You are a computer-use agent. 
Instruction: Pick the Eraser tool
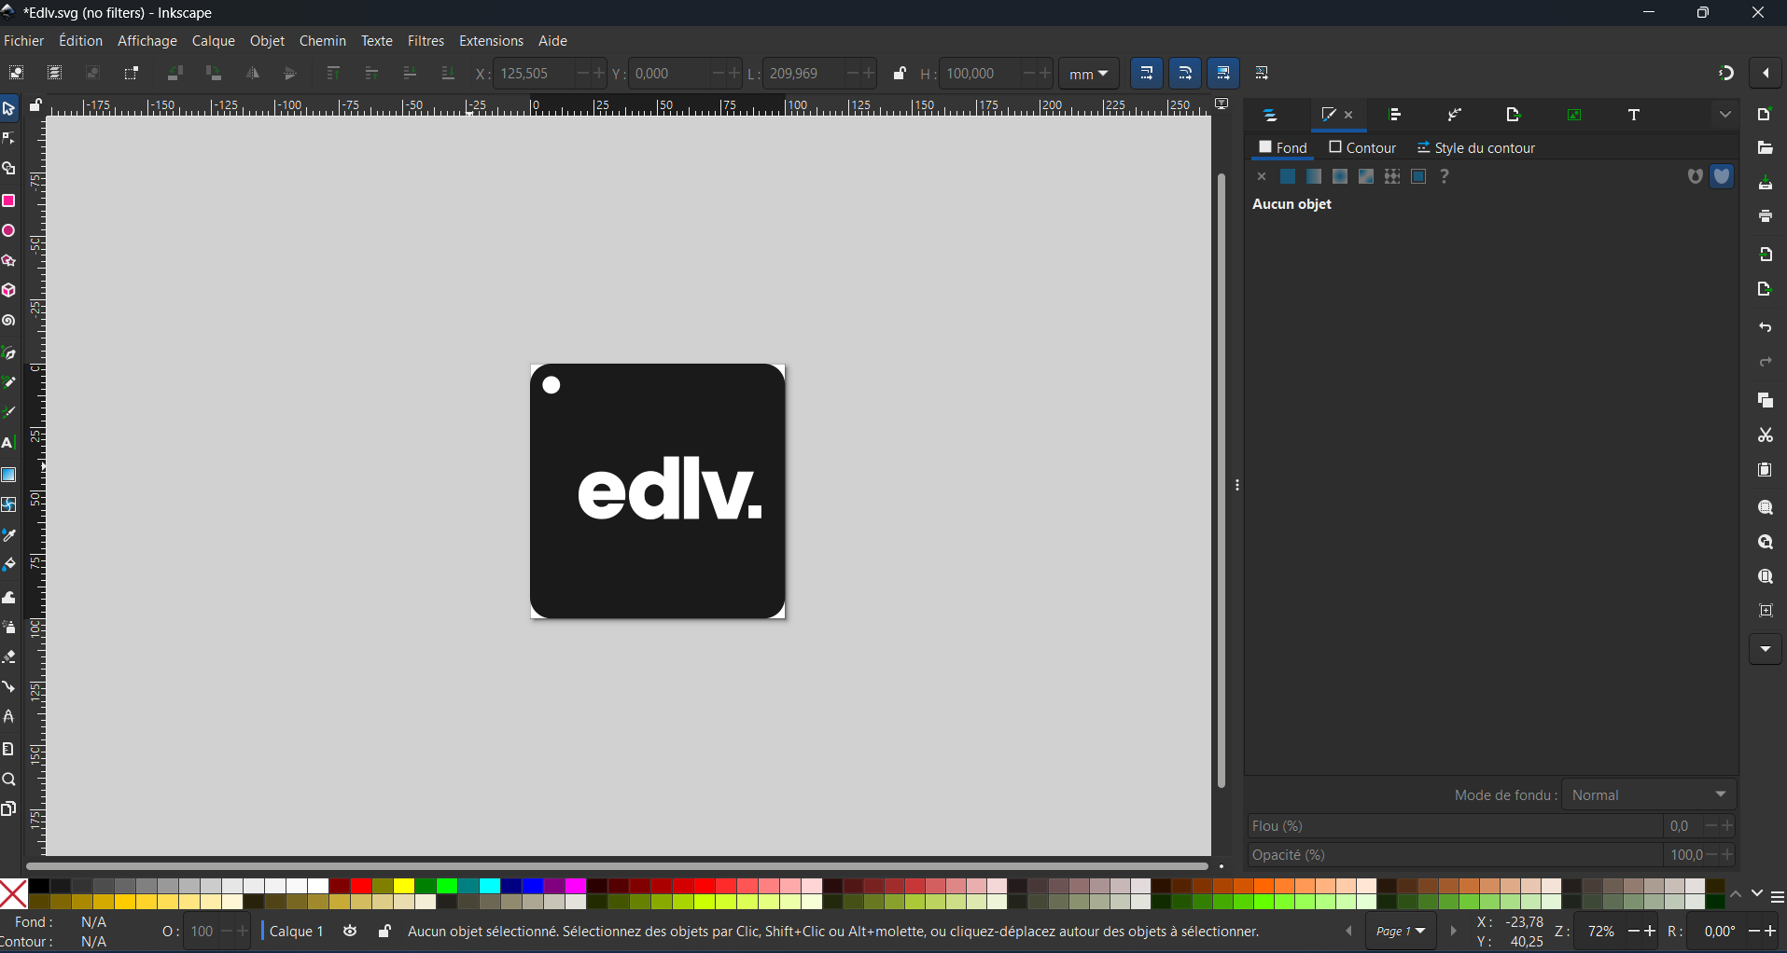tap(9, 657)
